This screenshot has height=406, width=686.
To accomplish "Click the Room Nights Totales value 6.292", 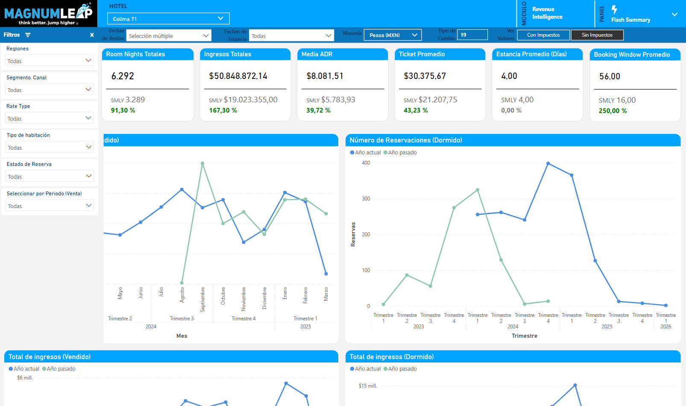I will click(123, 76).
